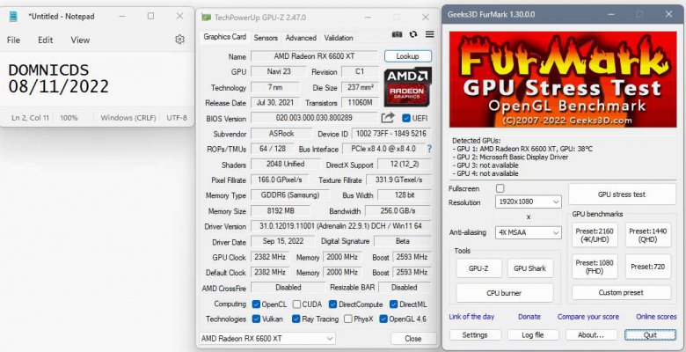Click GPU-Z refresh icon
The width and height of the screenshot is (686, 352).
click(x=413, y=34)
